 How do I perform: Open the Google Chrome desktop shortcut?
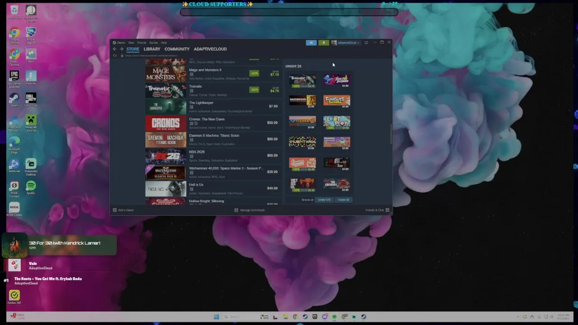[x=14, y=35]
